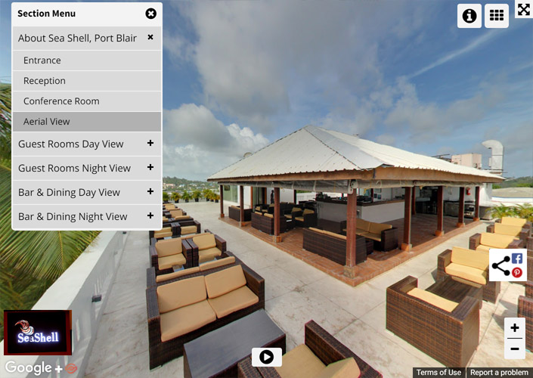Viewport: 533px width, 378px height.
Task: Expand Guest Rooms Day View section
Action: 150,143
